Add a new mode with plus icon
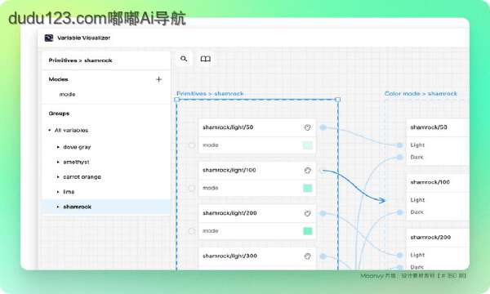 pos(158,79)
